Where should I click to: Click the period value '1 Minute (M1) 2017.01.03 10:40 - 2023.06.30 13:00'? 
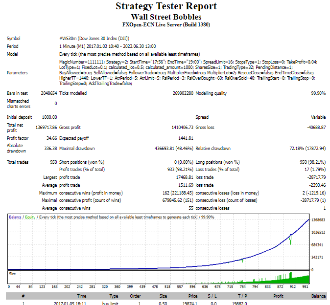click(x=108, y=46)
